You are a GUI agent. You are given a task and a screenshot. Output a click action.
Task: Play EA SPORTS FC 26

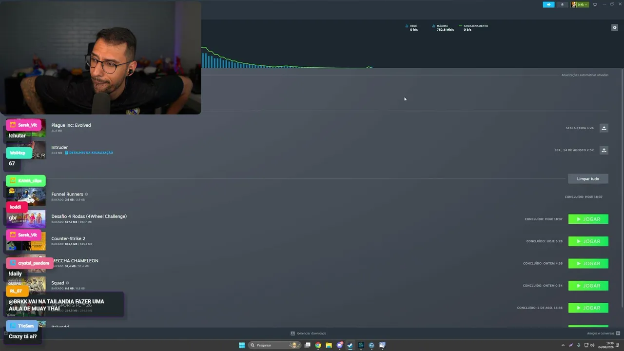(x=588, y=308)
